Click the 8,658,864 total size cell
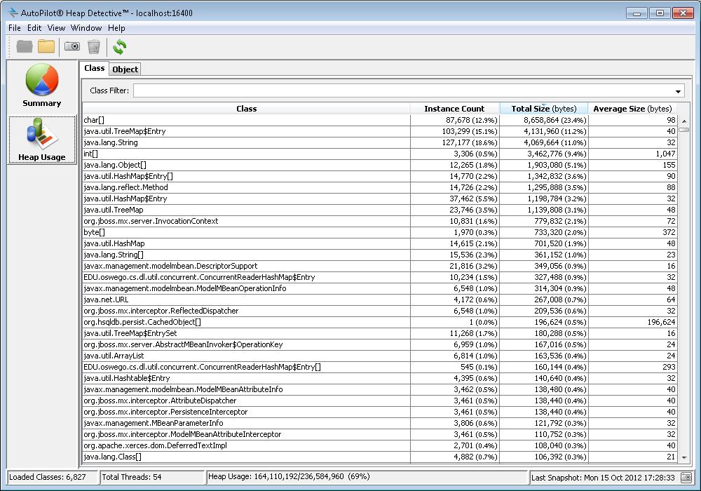 (x=544, y=120)
